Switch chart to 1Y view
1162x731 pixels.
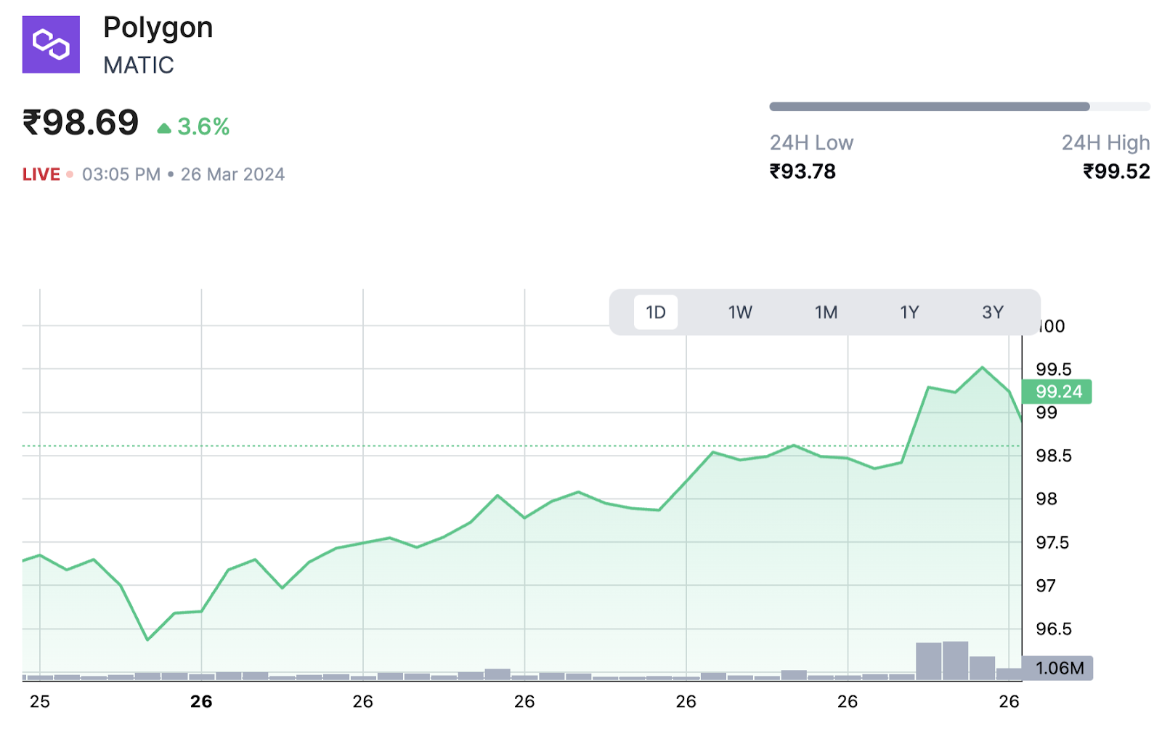tap(909, 312)
